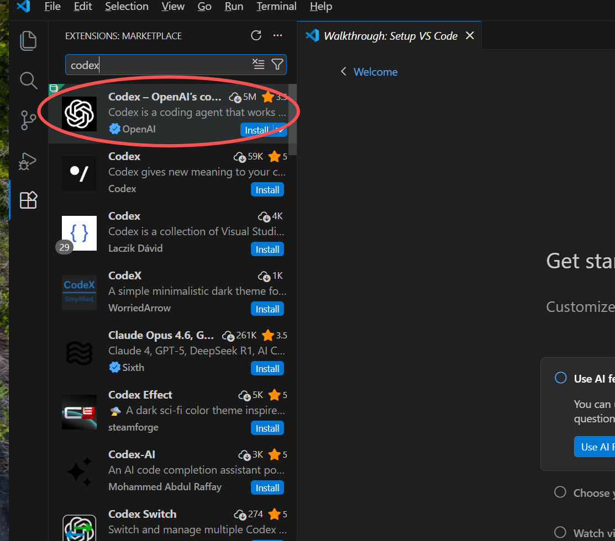Screen dimensions: 615x541
Task: Open the Run menu
Action: click(x=234, y=6)
